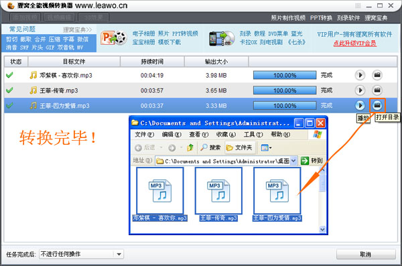The height and width of the screenshot is (266, 402).
Task: Open output folder for 王菲-传奇.mp3
Action: tap(377, 90)
